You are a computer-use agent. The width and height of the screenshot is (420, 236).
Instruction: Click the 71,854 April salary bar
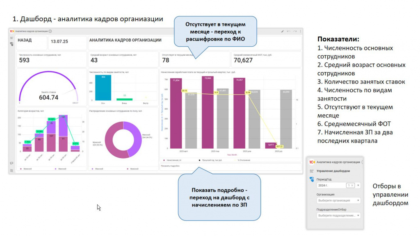pyautogui.click(x=176, y=113)
